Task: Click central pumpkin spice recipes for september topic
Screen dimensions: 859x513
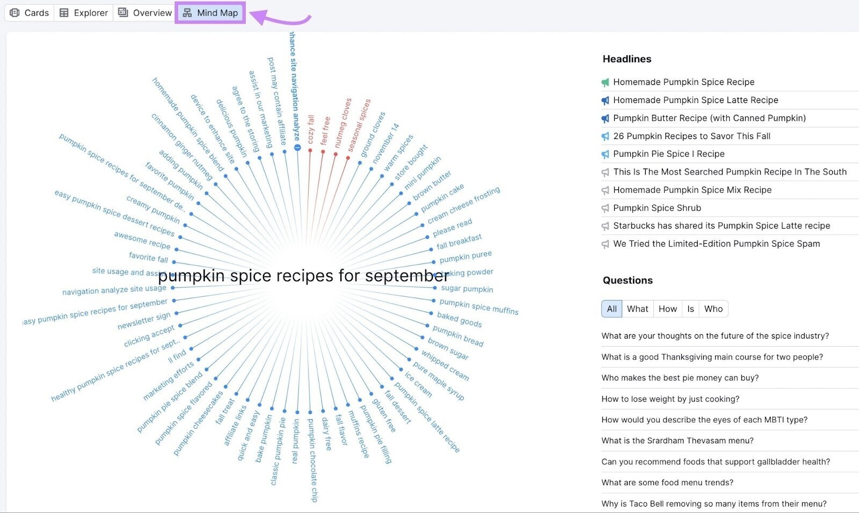Action: tap(303, 276)
